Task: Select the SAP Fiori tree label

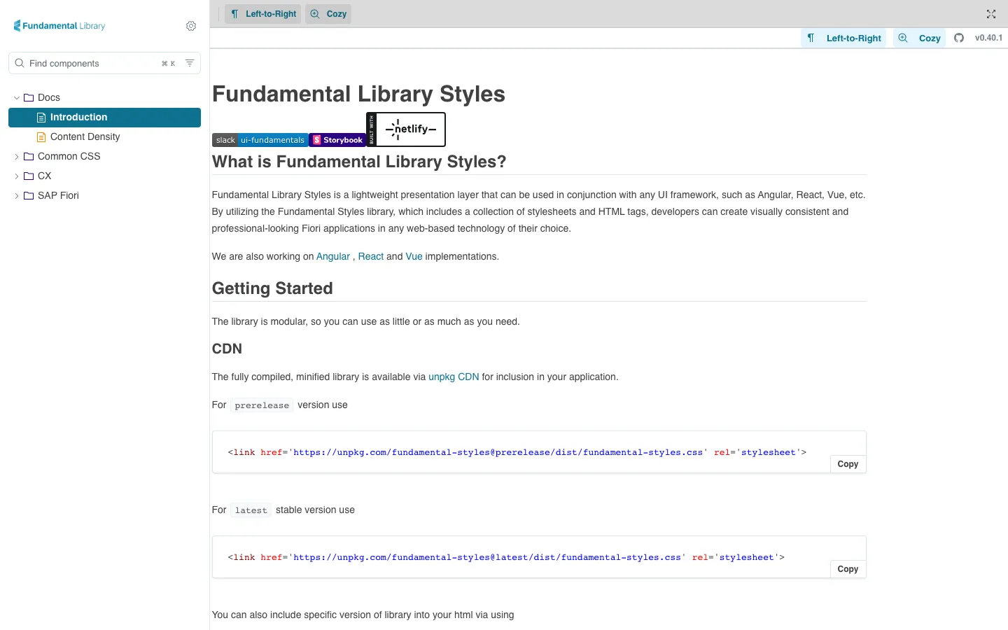Action: [58, 195]
